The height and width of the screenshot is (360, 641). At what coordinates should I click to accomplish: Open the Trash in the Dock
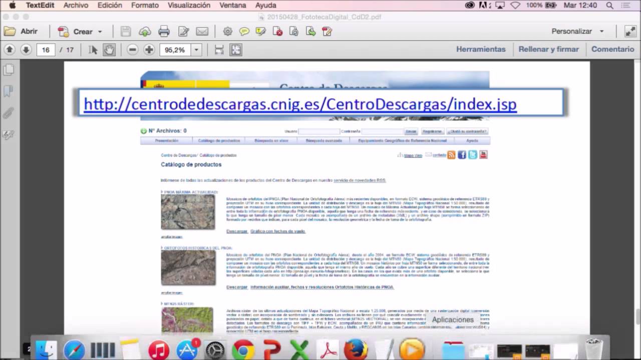[x=594, y=349]
